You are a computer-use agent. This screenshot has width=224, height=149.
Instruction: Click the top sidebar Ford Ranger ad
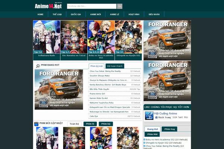167,40
